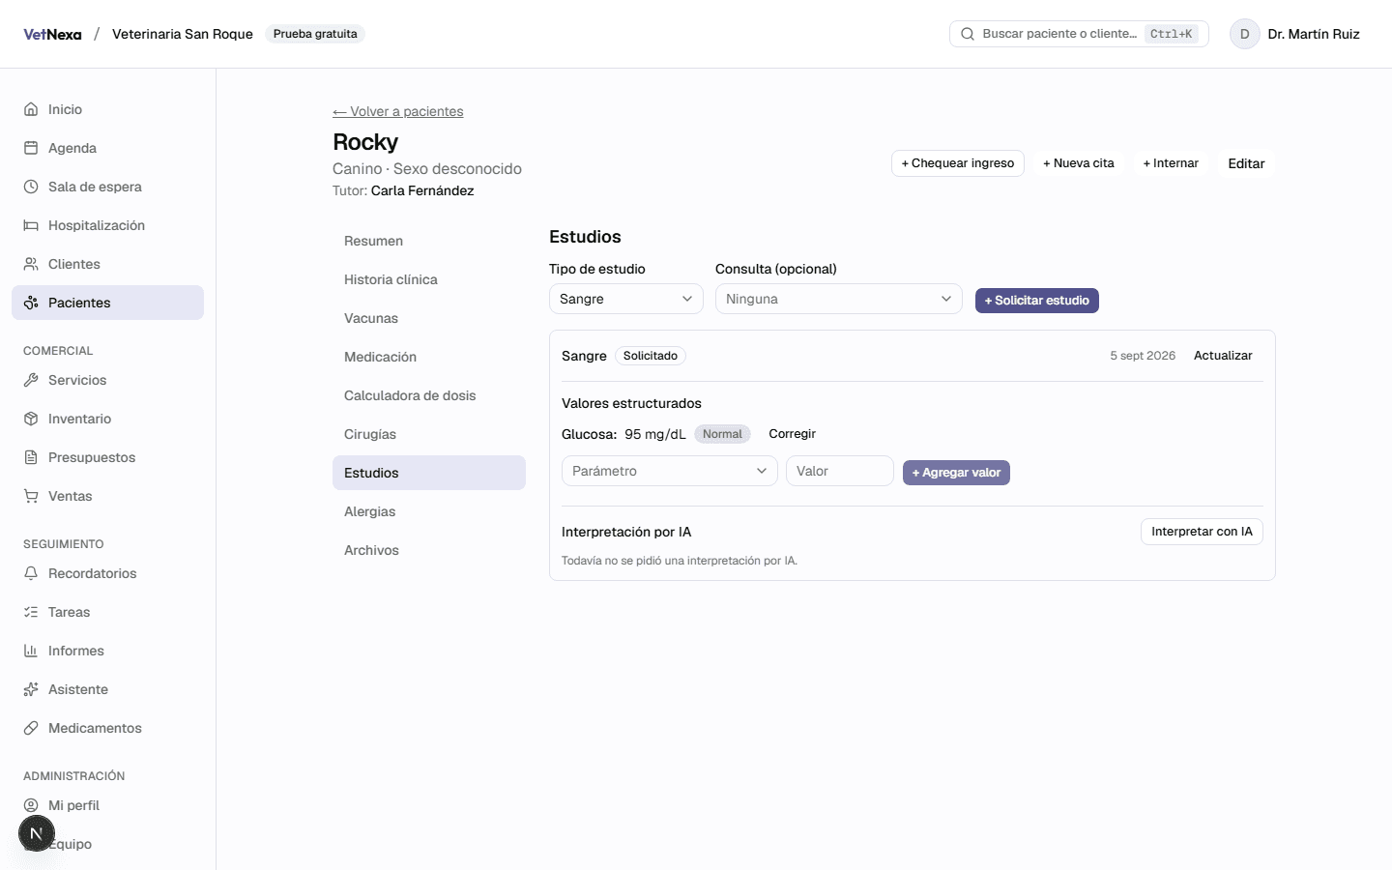Click Corregir next to Glucosa value

coord(793,434)
